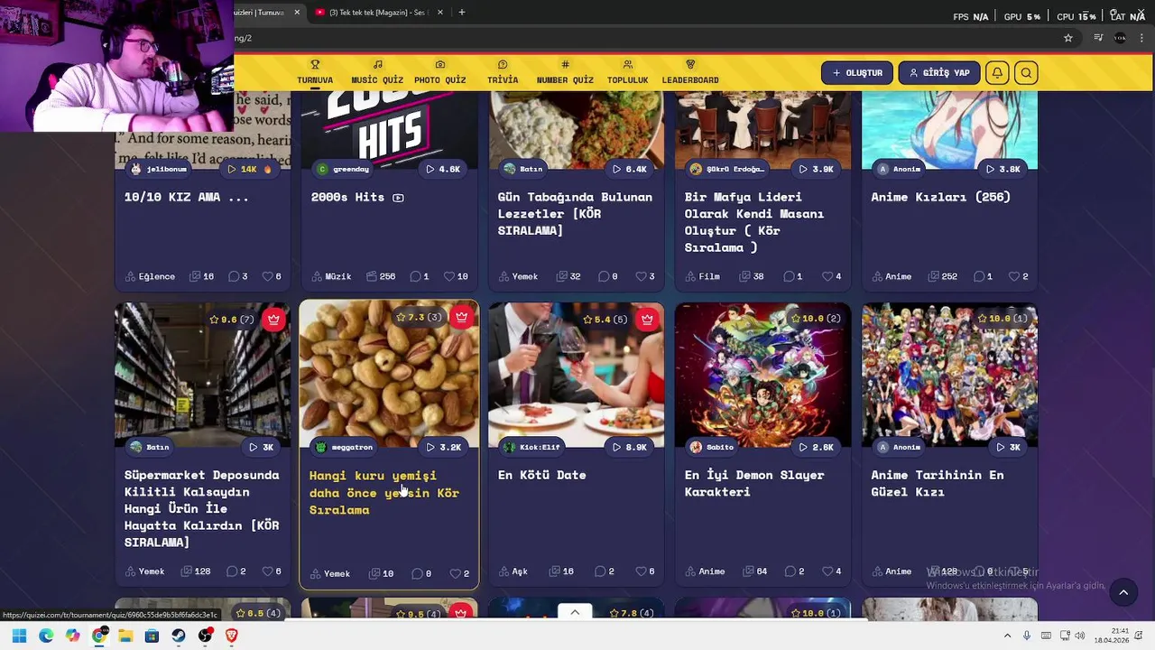Go to the Photo Quiz tab
This screenshot has height=650, width=1155.
pos(440,72)
